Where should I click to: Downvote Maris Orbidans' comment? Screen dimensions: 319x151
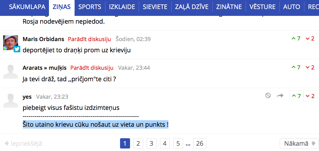(310, 39)
